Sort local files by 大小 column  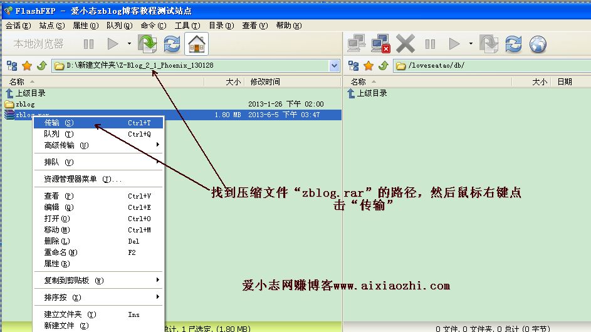[224, 82]
